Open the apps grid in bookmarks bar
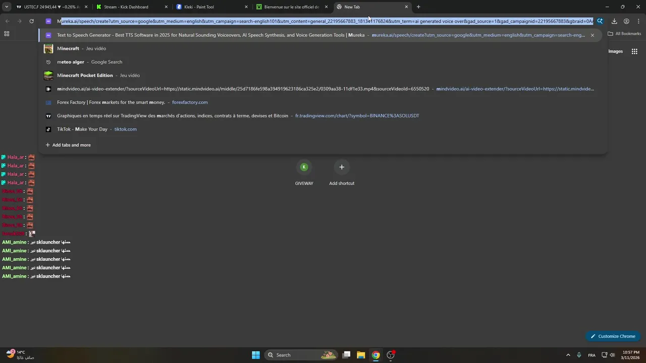This screenshot has height=363, width=646. pyautogui.click(x=7, y=34)
